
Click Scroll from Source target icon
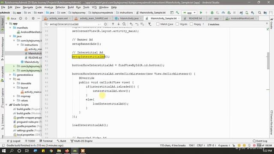point(21,18)
